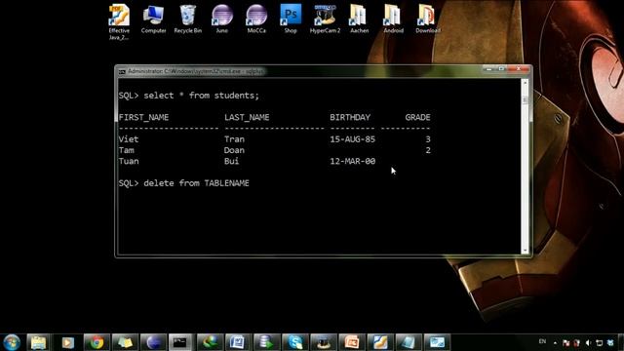Open the HyperCam taskbar icon

tap(324, 342)
